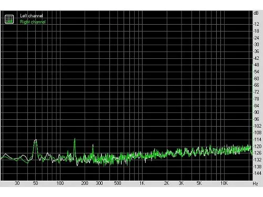This screenshot has width=263, height=197.
Task: Click the 5K frequency axis label
Action: tap(199, 183)
